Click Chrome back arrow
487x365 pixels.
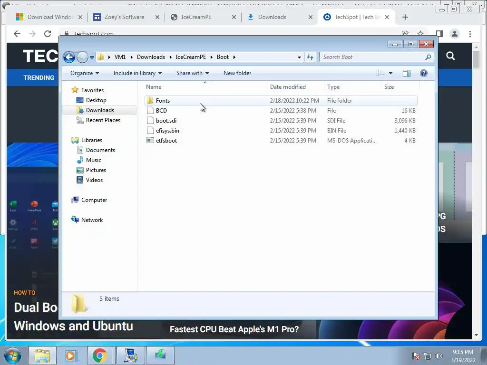coord(17,34)
